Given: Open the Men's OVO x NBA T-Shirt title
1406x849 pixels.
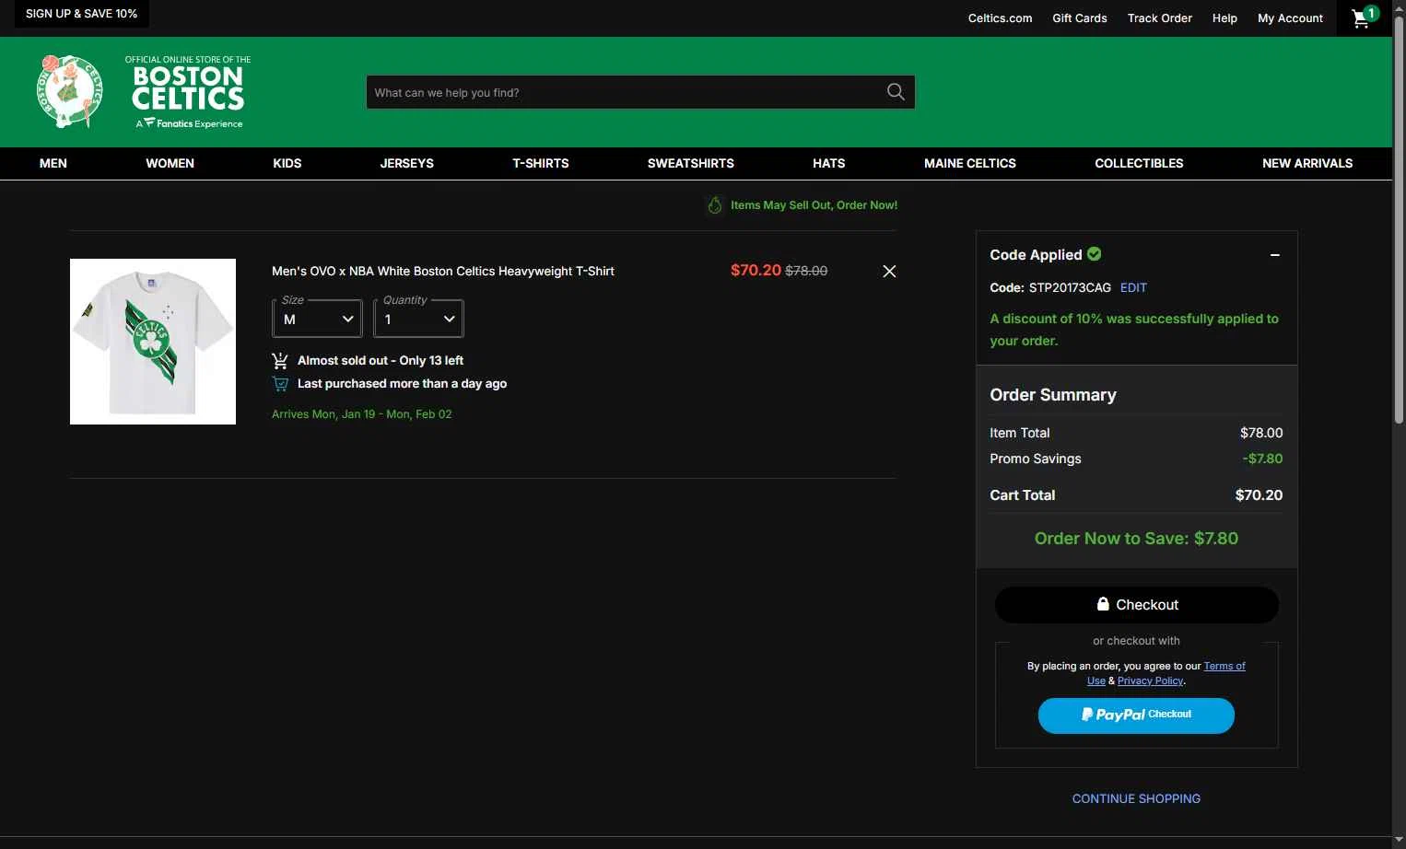Looking at the screenshot, I should 443,272.
